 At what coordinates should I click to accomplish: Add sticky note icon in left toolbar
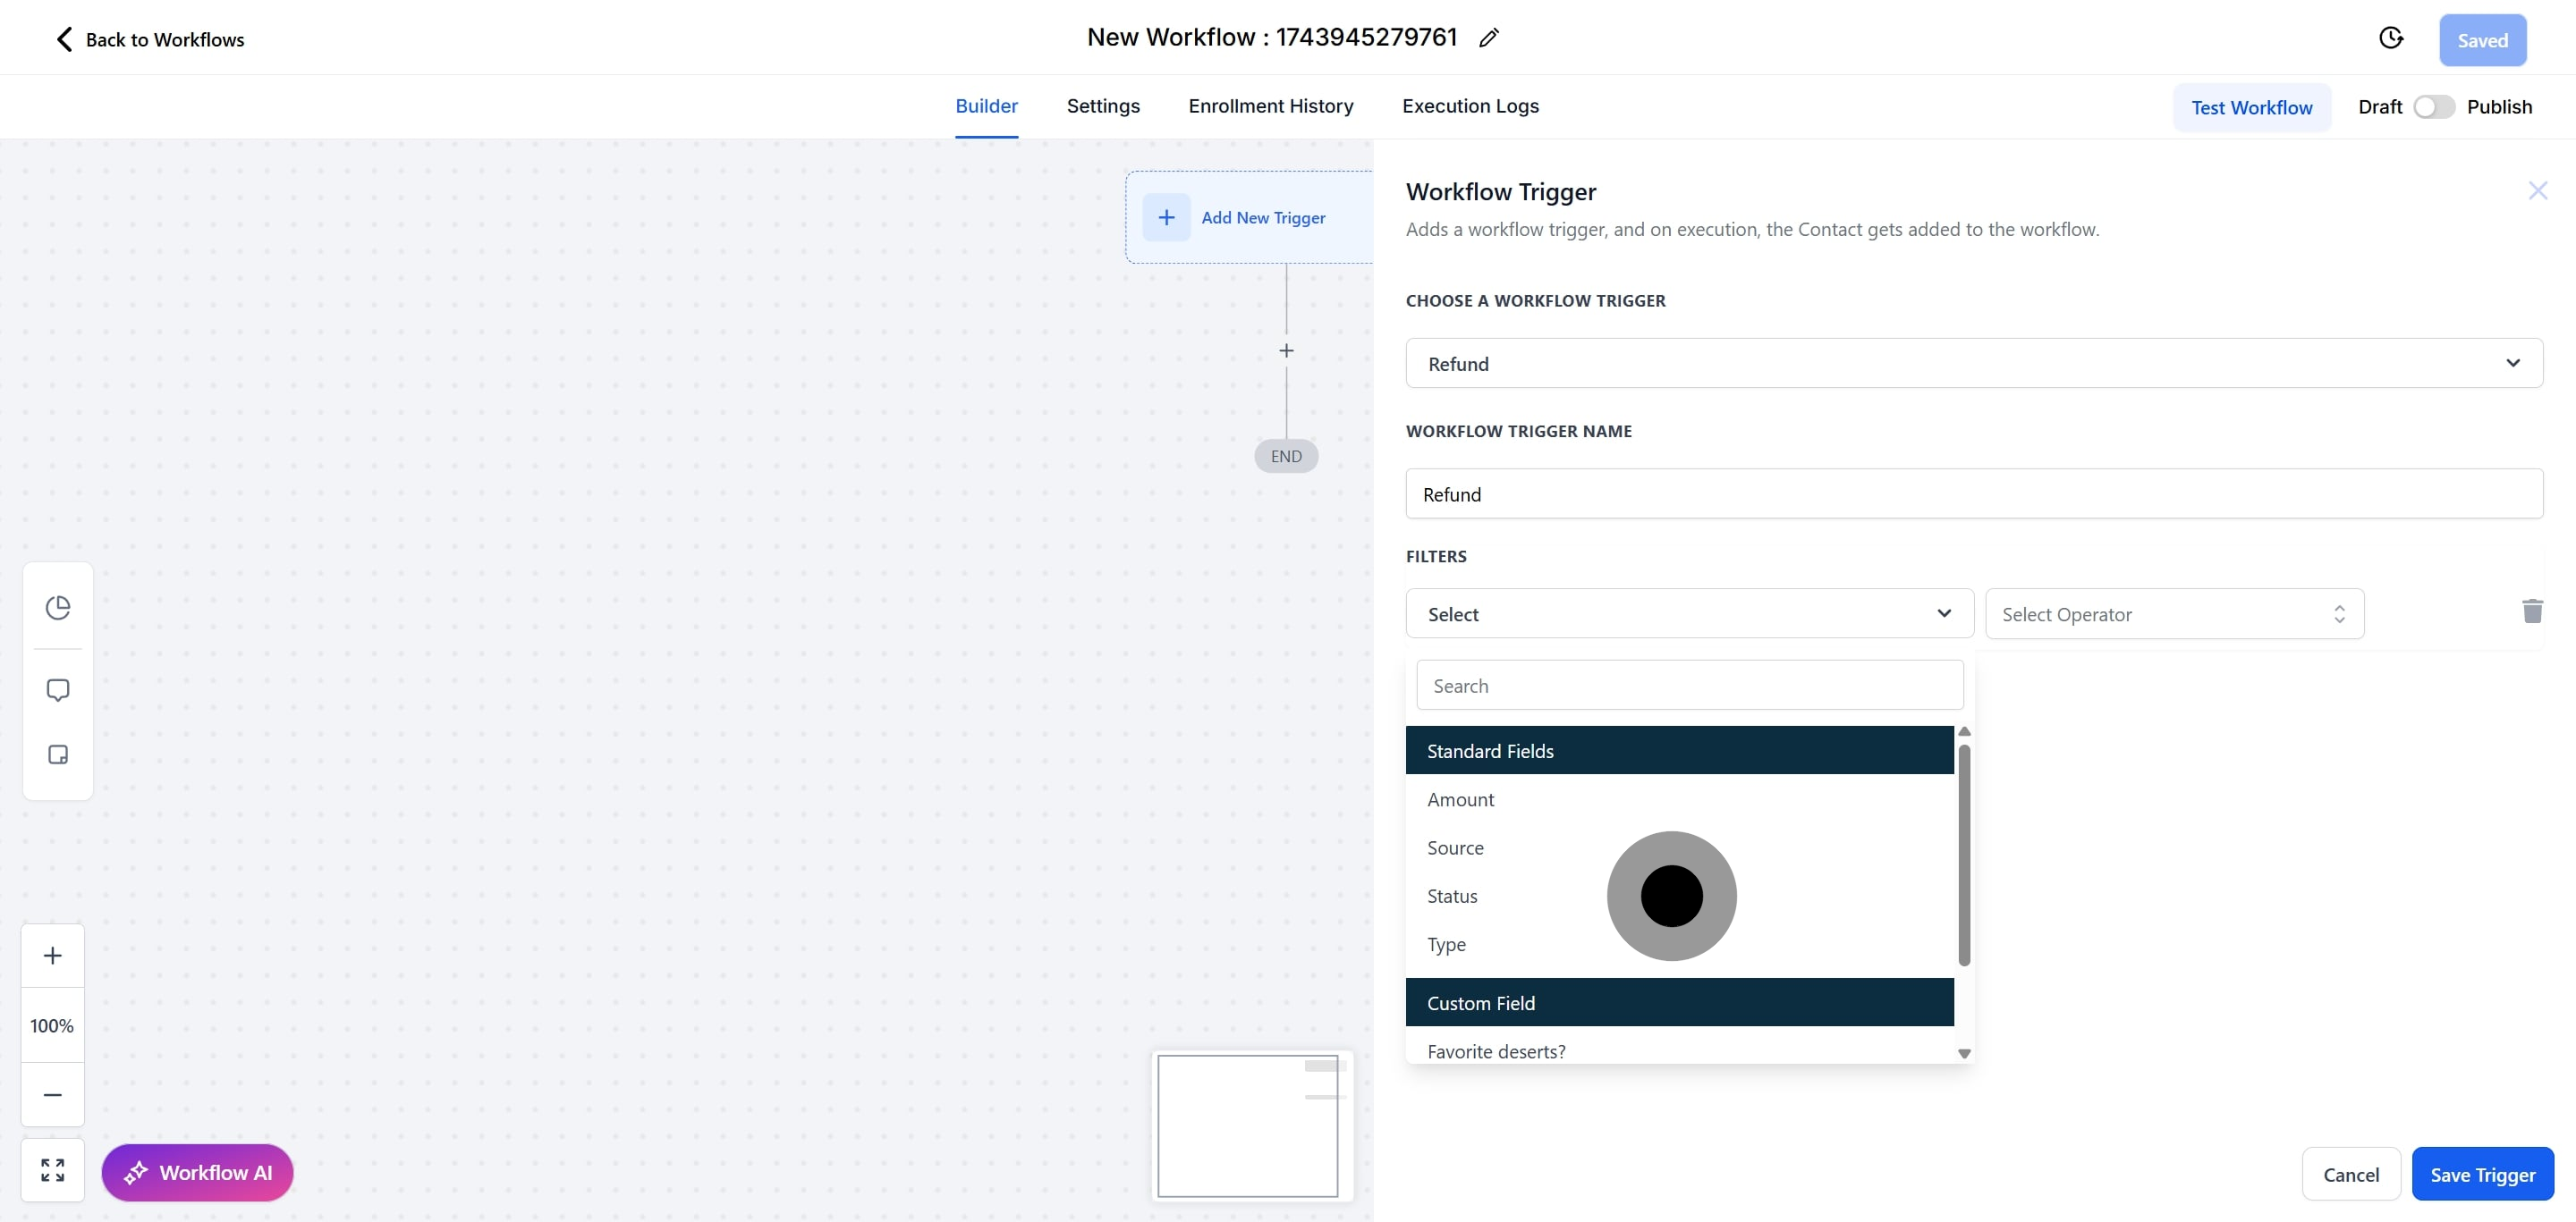pyautogui.click(x=58, y=754)
